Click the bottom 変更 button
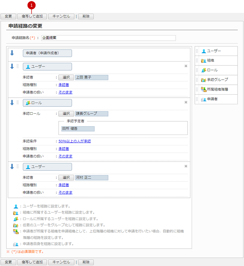This screenshot has width=244, height=266. click(x=8, y=262)
